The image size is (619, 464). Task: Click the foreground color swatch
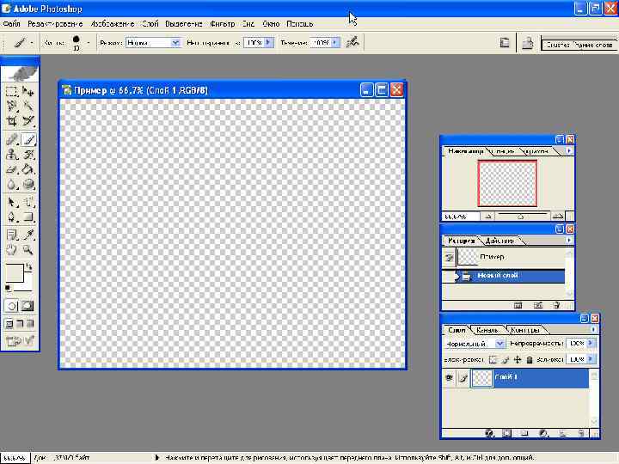click(x=15, y=273)
